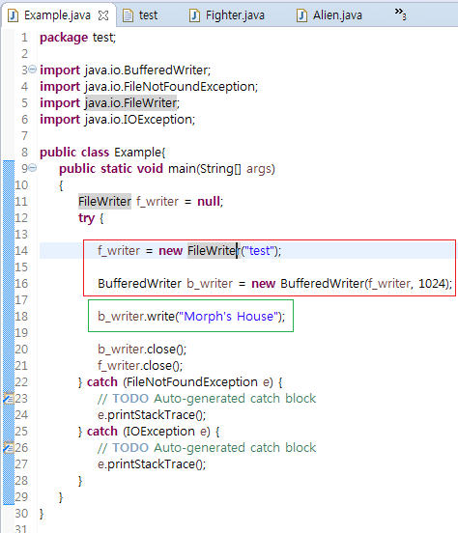
Task: Open the Alien.java tab
Action: pos(337,15)
